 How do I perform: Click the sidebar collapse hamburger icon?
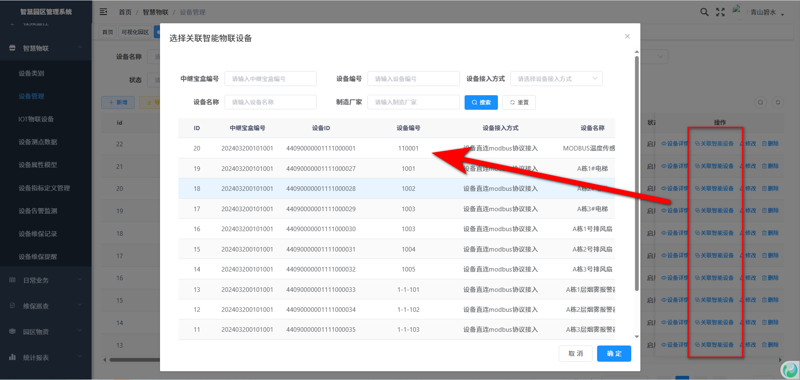[103, 12]
